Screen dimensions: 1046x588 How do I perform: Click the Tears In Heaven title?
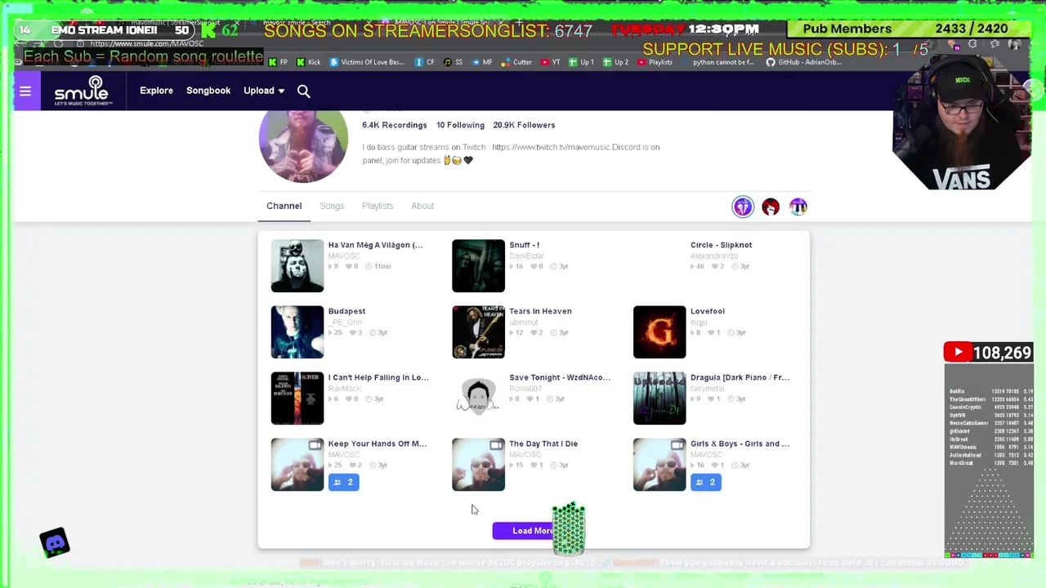click(540, 311)
